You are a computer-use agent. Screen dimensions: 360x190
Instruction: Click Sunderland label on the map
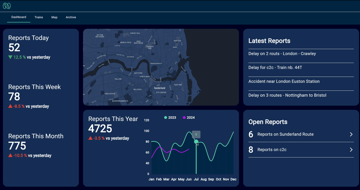point(160,88)
